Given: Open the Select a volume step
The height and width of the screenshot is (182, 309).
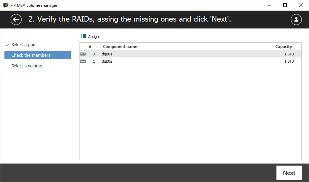Looking at the screenshot, I should click(x=27, y=66).
